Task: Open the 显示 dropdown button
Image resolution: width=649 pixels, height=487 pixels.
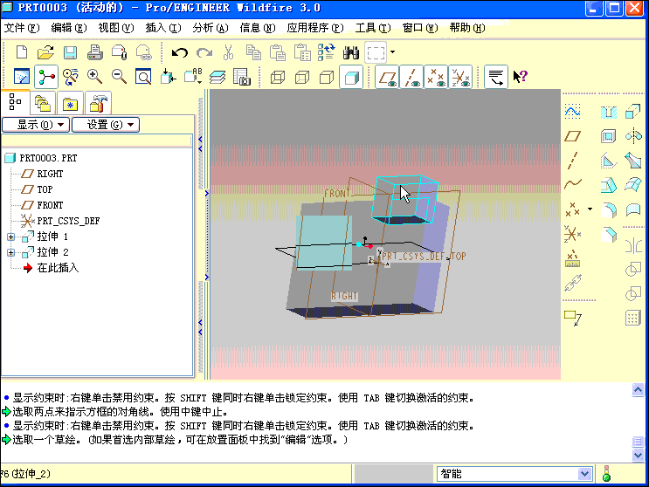Action: coord(36,125)
